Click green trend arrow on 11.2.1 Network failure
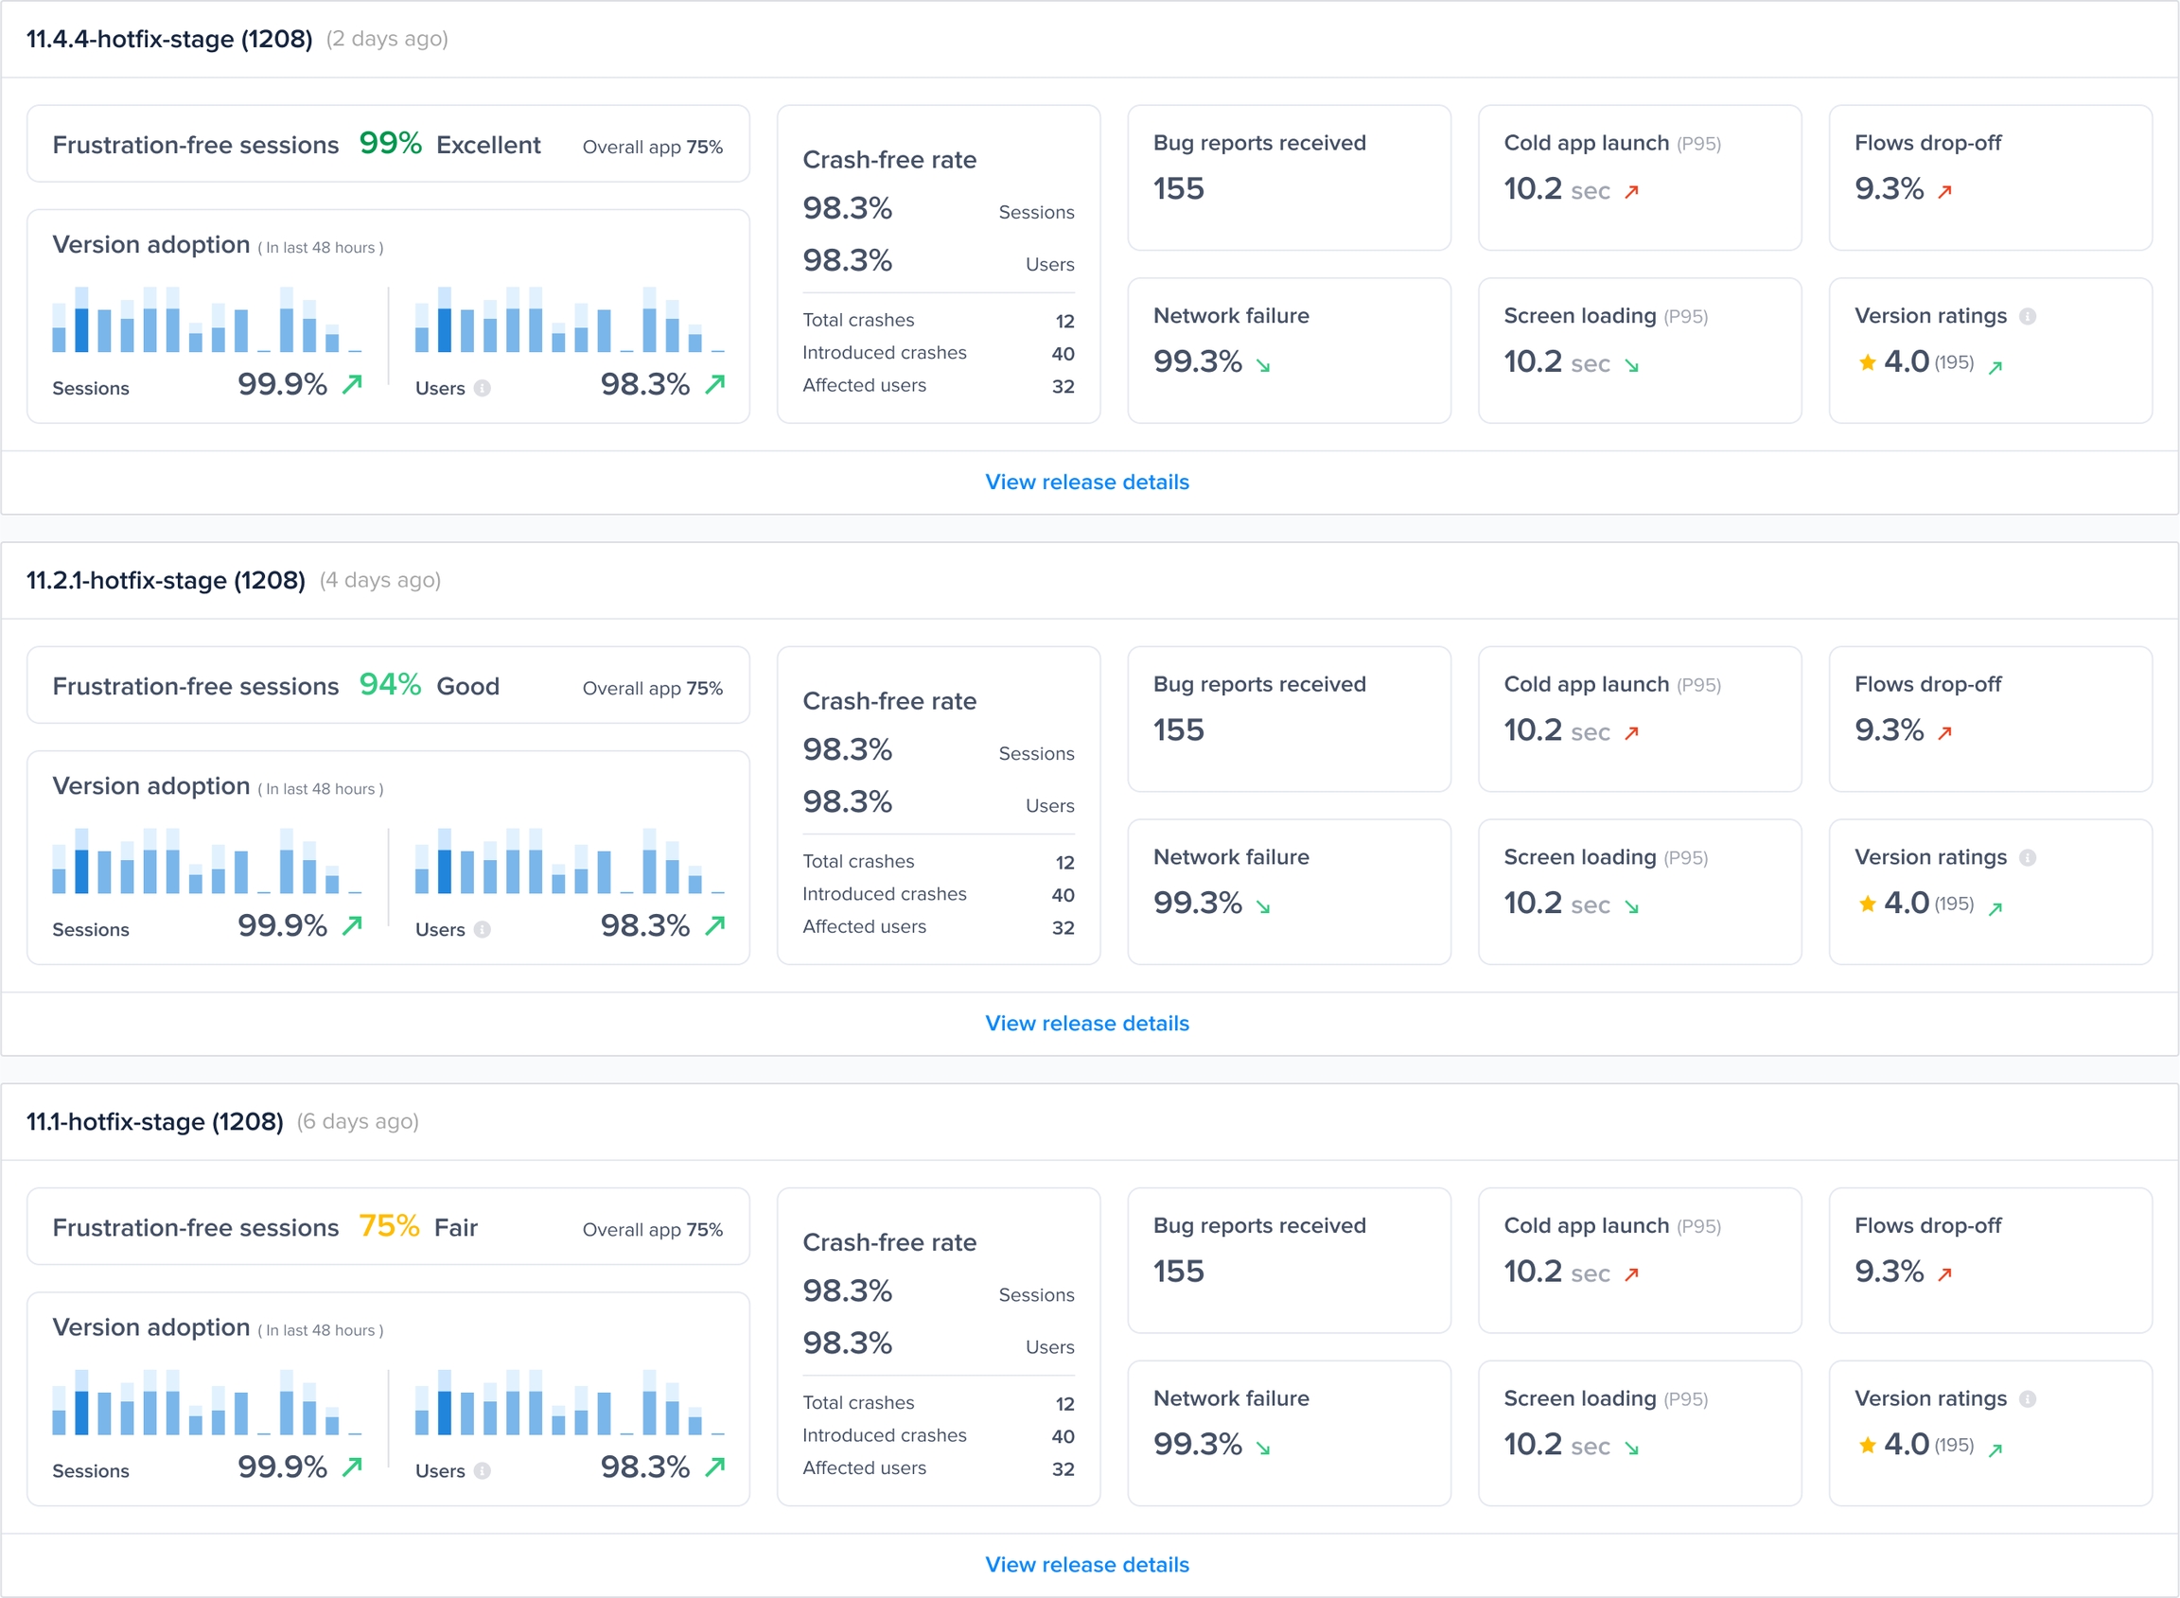 tap(1263, 906)
